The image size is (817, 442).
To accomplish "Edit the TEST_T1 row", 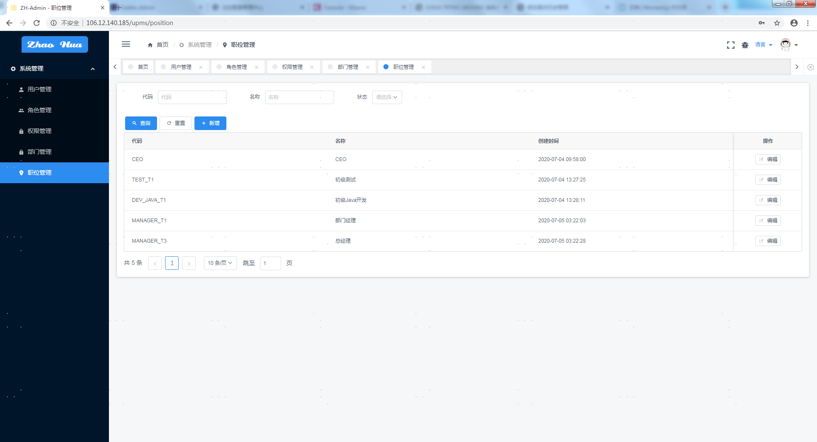I will [x=768, y=180].
